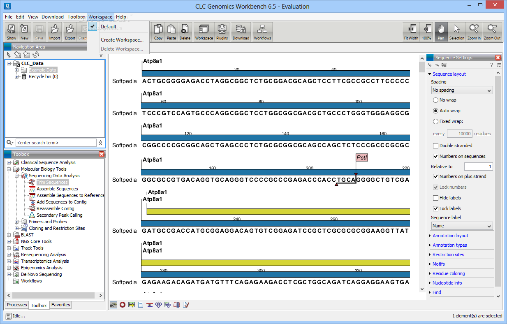Open the text view icon at bottom
Screen dimensions: 507x324
(x=141, y=305)
